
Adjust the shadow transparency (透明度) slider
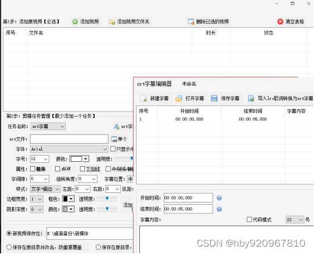(x=107, y=208)
